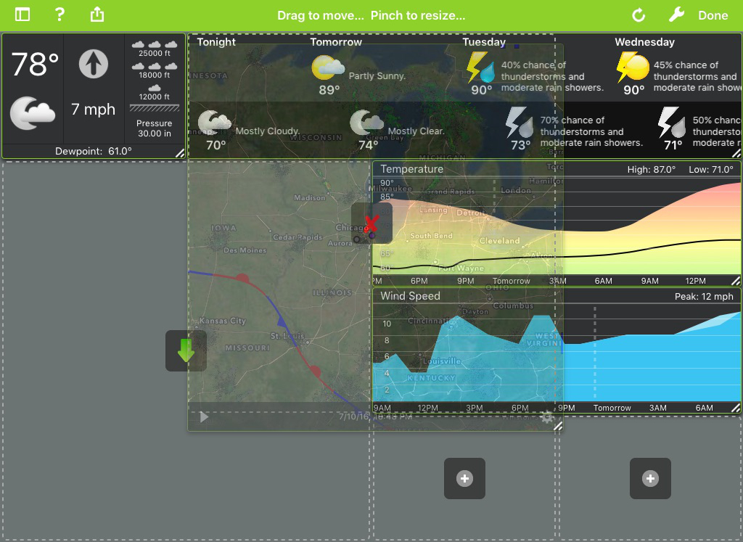This screenshot has height=542, width=743.
Task: Select the Temperature graph title
Action: tap(412, 169)
